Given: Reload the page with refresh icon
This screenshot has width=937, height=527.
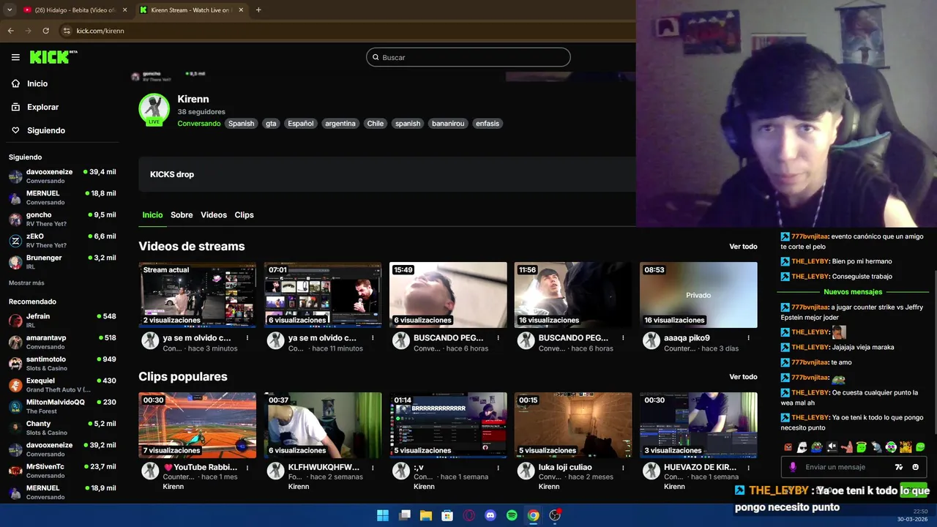Looking at the screenshot, I should [x=45, y=31].
